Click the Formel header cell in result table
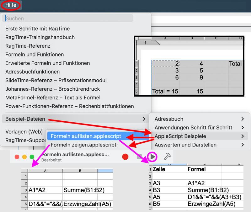The width and height of the screenshot is (251, 212). 205,169
